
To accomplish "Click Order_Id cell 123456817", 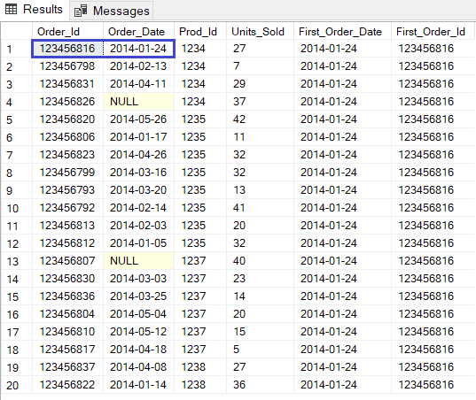I will tap(67, 350).
